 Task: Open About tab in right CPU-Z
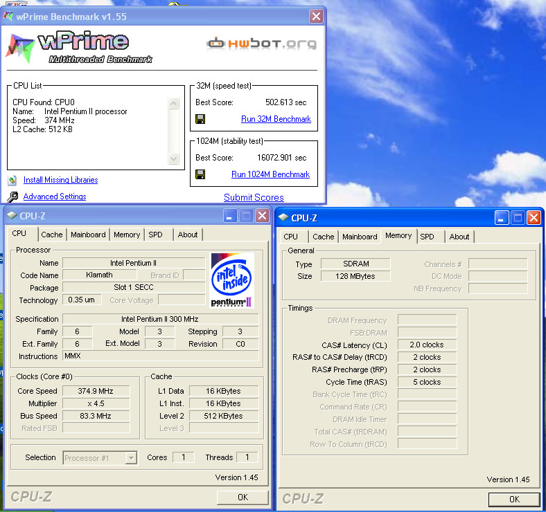[459, 237]
